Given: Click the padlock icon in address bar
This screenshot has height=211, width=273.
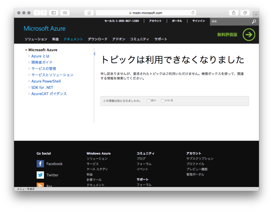Looking at the screenshot, I should click(x=130, y=13).
